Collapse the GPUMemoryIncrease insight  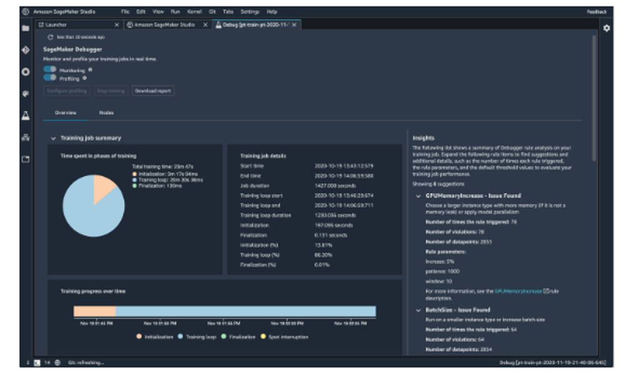tap(418, 196)
